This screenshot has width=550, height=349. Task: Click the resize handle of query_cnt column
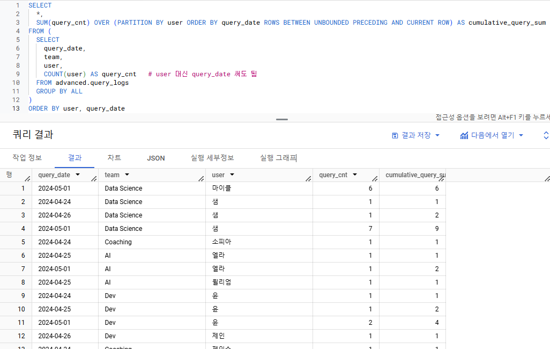click(375, 179)
